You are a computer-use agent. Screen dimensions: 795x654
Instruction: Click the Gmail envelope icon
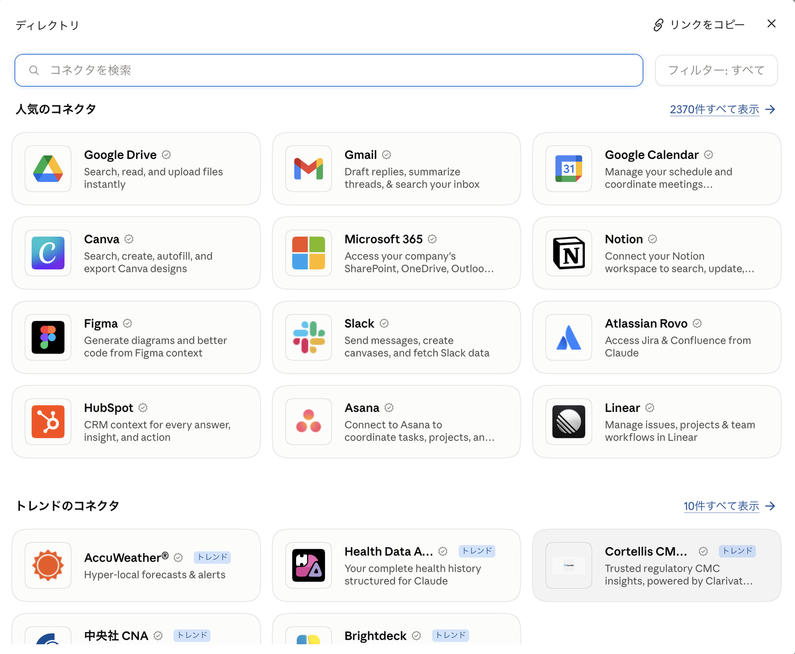point(309,168)
